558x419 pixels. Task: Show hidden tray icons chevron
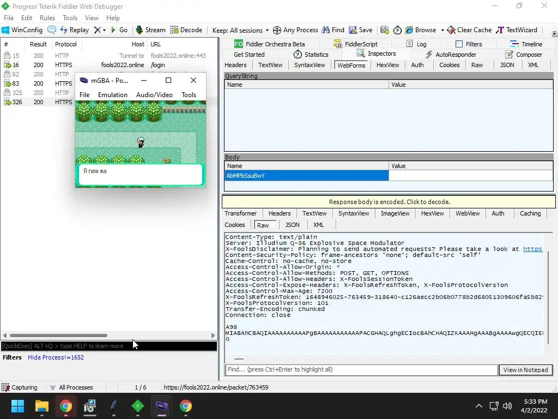[479, 406]
